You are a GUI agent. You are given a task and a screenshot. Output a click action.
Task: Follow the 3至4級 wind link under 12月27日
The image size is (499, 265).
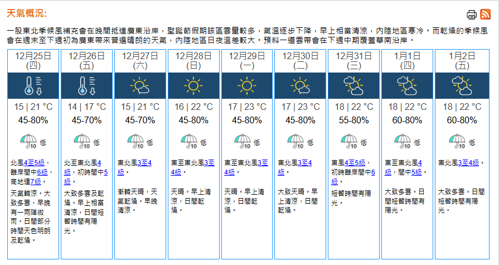(x=143, y=163)
